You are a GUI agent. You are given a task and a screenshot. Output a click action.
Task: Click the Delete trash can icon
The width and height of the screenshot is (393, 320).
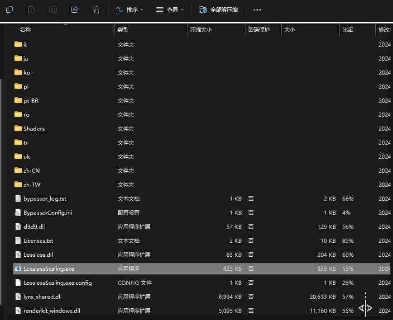tap(96, 10)
